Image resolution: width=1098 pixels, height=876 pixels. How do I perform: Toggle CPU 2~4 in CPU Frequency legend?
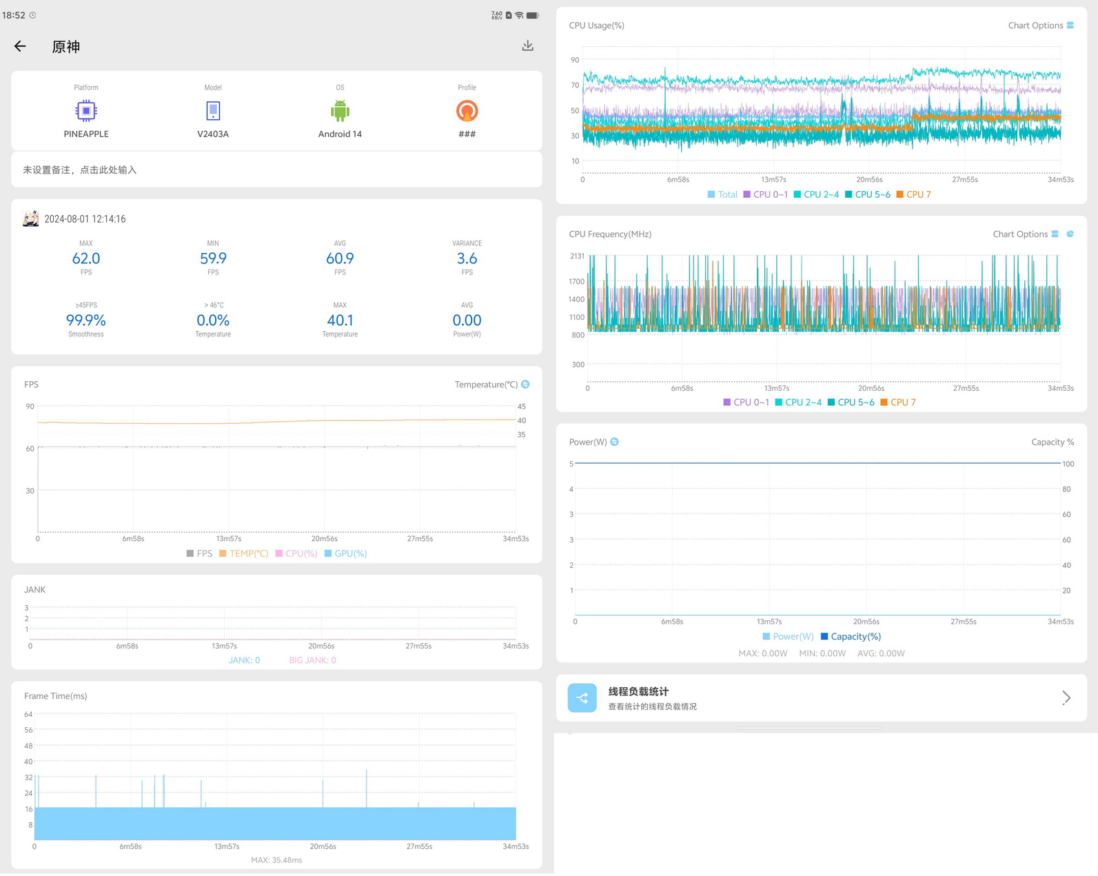point(798,403)
